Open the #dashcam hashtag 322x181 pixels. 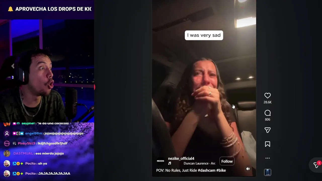(207, 170)
